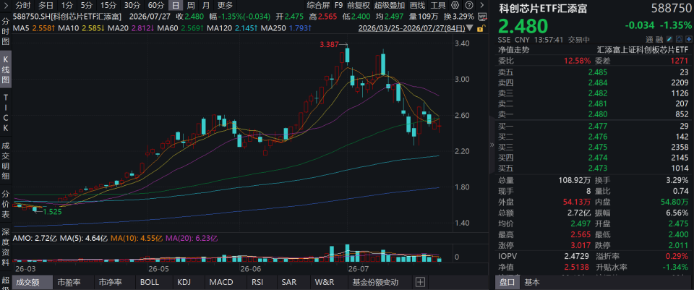Select the 30分 period
This screenshot has width=694, height=290.
coord(132,5)
